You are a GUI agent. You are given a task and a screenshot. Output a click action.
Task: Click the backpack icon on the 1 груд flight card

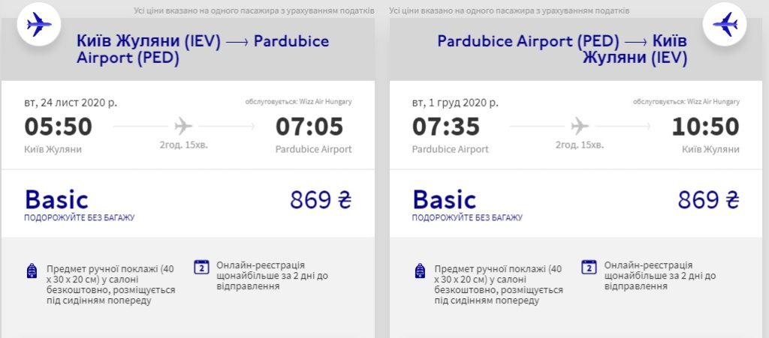tap(419, 271)
